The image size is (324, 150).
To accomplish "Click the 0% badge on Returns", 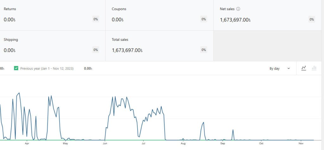I will [x=96, y=19].
